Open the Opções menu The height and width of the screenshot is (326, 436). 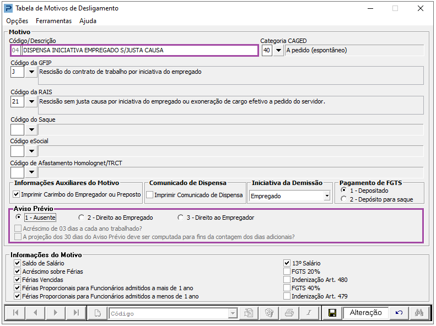point(17,21)
